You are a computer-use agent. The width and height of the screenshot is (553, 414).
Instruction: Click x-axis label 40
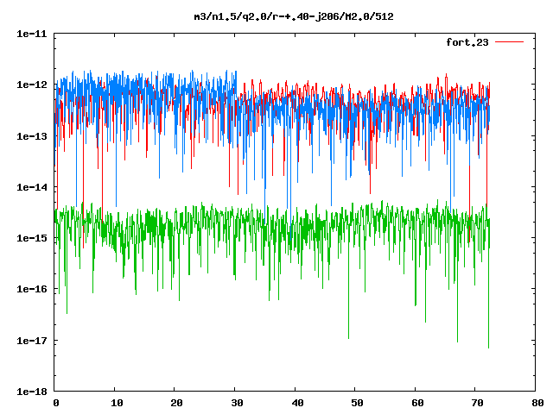click(x=297, y=403)
